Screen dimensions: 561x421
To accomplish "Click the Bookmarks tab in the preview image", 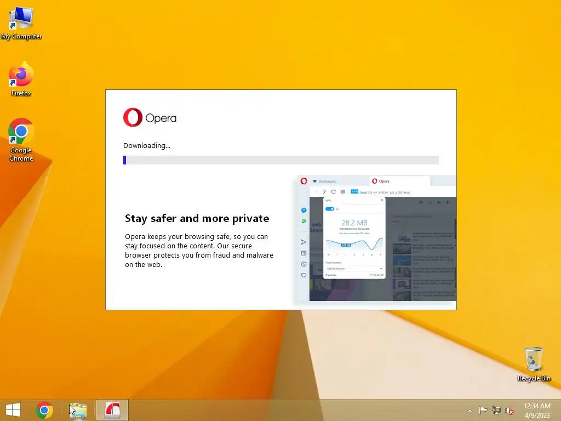I will pos(324,181).
